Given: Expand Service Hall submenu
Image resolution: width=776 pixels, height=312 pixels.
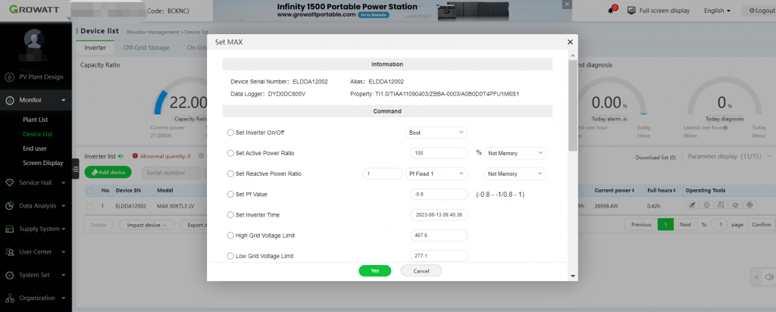Looking at the screenshot, I should click(x=64, y=183).
